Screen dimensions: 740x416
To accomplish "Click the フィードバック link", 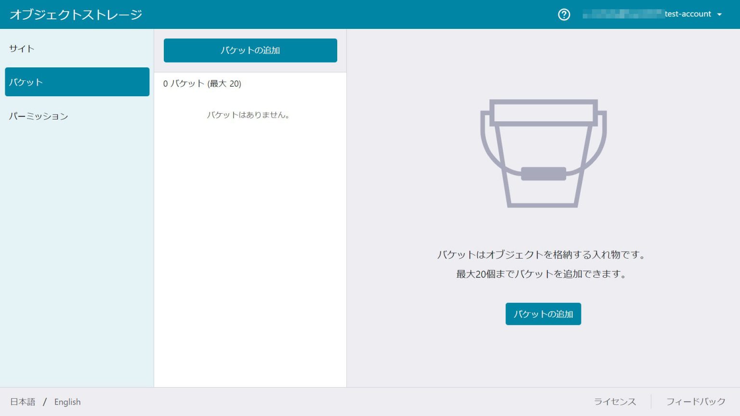I will tap(696, 401).
